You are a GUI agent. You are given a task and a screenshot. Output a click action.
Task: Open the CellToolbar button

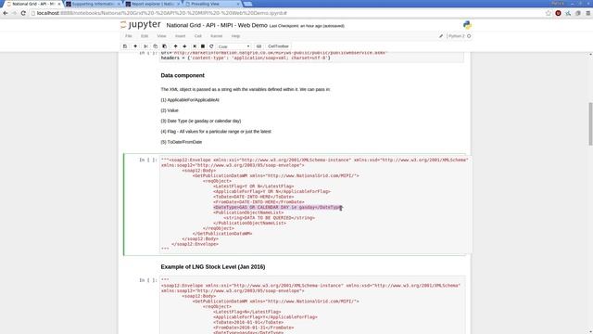coord(278,46)
